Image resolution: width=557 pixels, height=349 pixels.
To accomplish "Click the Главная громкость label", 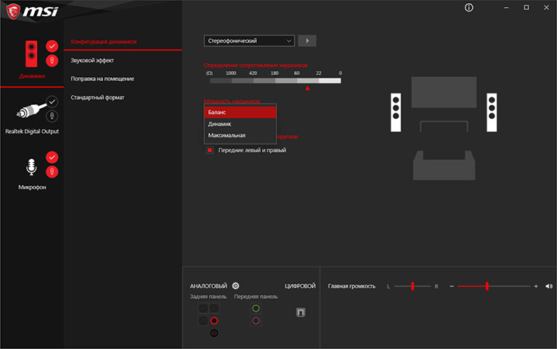I will tap(351, 286).
